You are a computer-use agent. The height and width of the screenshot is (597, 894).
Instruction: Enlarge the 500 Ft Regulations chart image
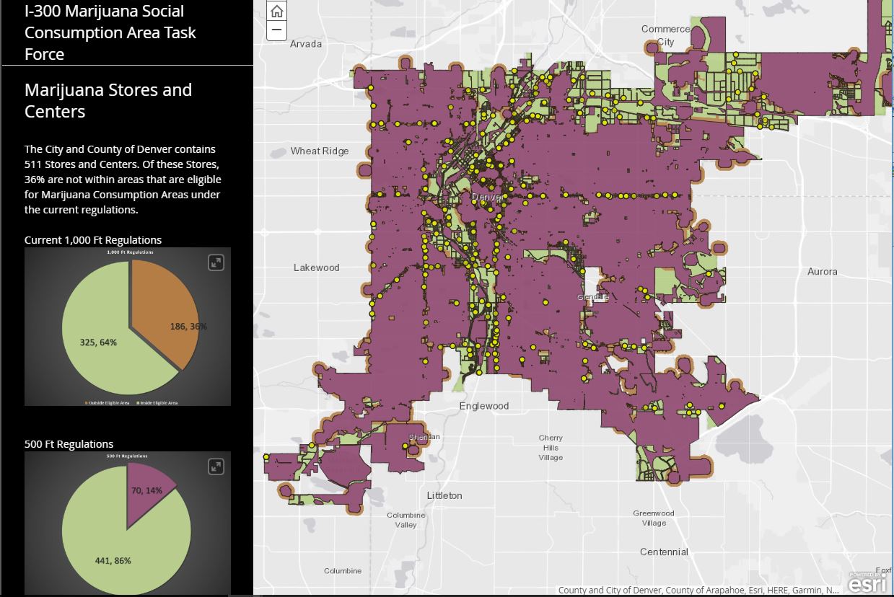click(x=216, y=466)
